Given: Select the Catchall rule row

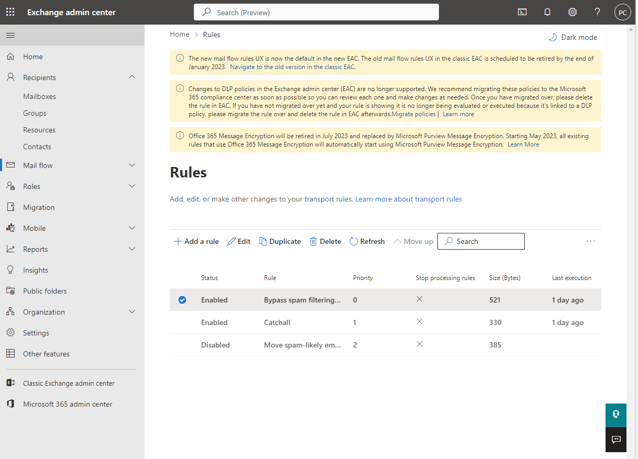Looking at the screenshot, I should (x=386, y=322).
